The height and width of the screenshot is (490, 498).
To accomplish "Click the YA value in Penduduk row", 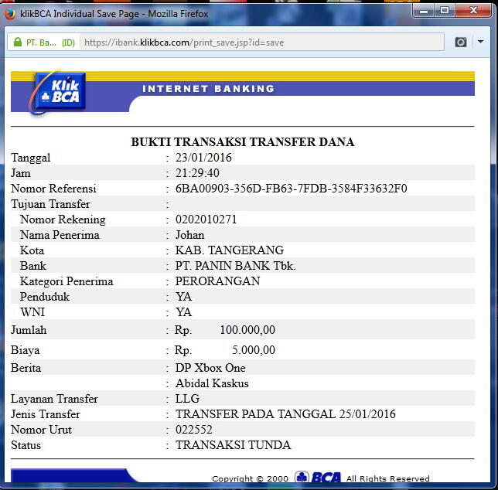I will click(183, 297).
